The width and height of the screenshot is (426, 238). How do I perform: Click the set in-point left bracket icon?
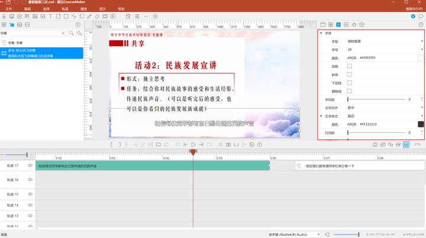coord(112,145)
